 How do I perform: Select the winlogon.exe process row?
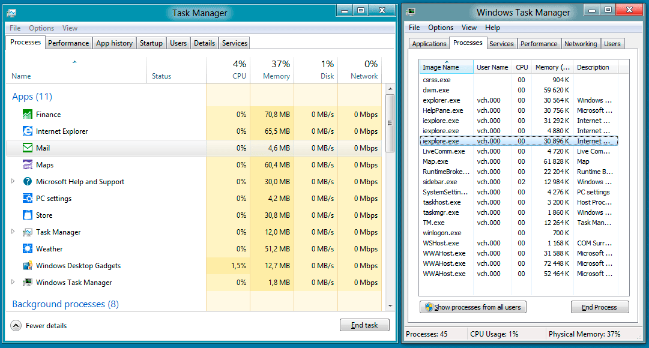point(519,233)
